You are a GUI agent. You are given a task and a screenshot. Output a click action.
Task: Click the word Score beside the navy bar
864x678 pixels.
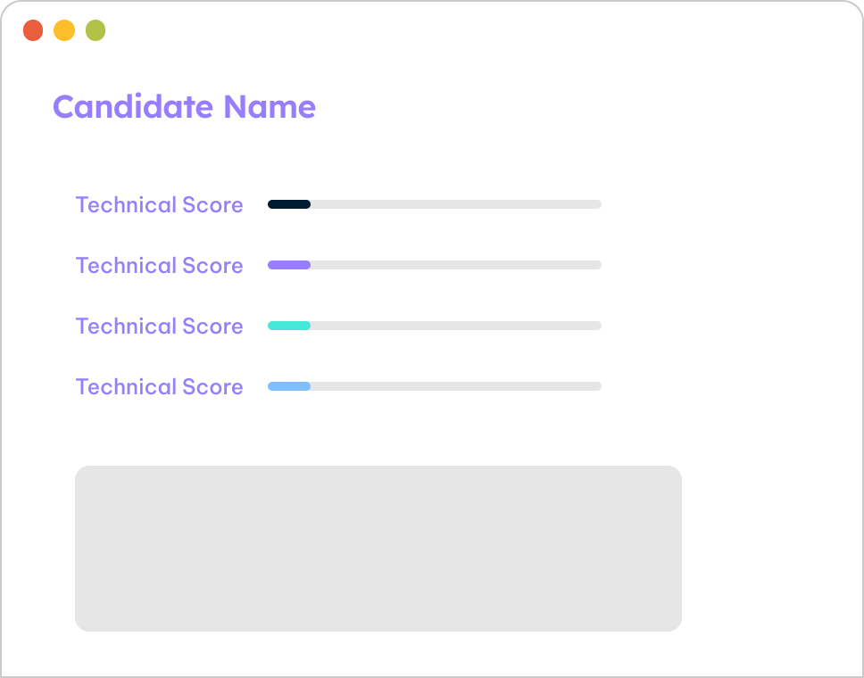pyautogui.click(x=212, y=205)
